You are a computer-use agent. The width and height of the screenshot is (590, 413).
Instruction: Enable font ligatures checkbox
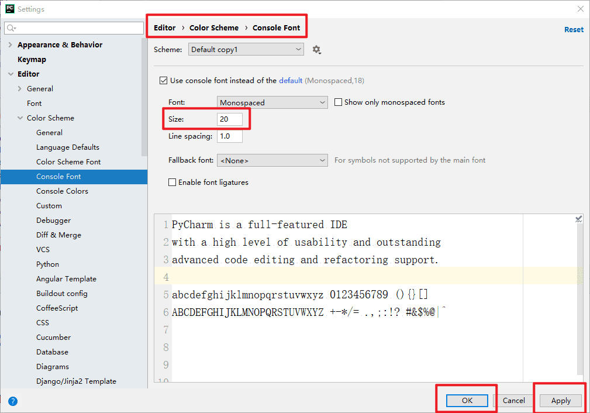click(x=172, y=182)
